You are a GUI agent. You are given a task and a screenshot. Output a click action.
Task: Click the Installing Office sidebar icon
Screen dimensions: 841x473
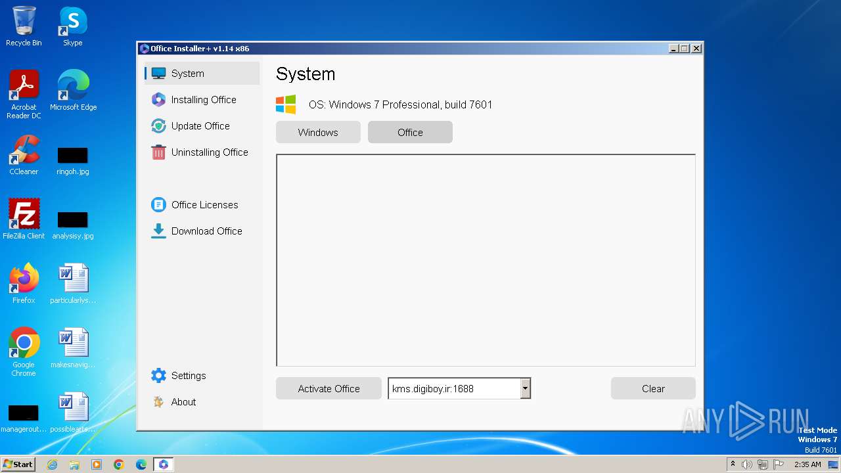pyautogui.click(x=158, y=100)
